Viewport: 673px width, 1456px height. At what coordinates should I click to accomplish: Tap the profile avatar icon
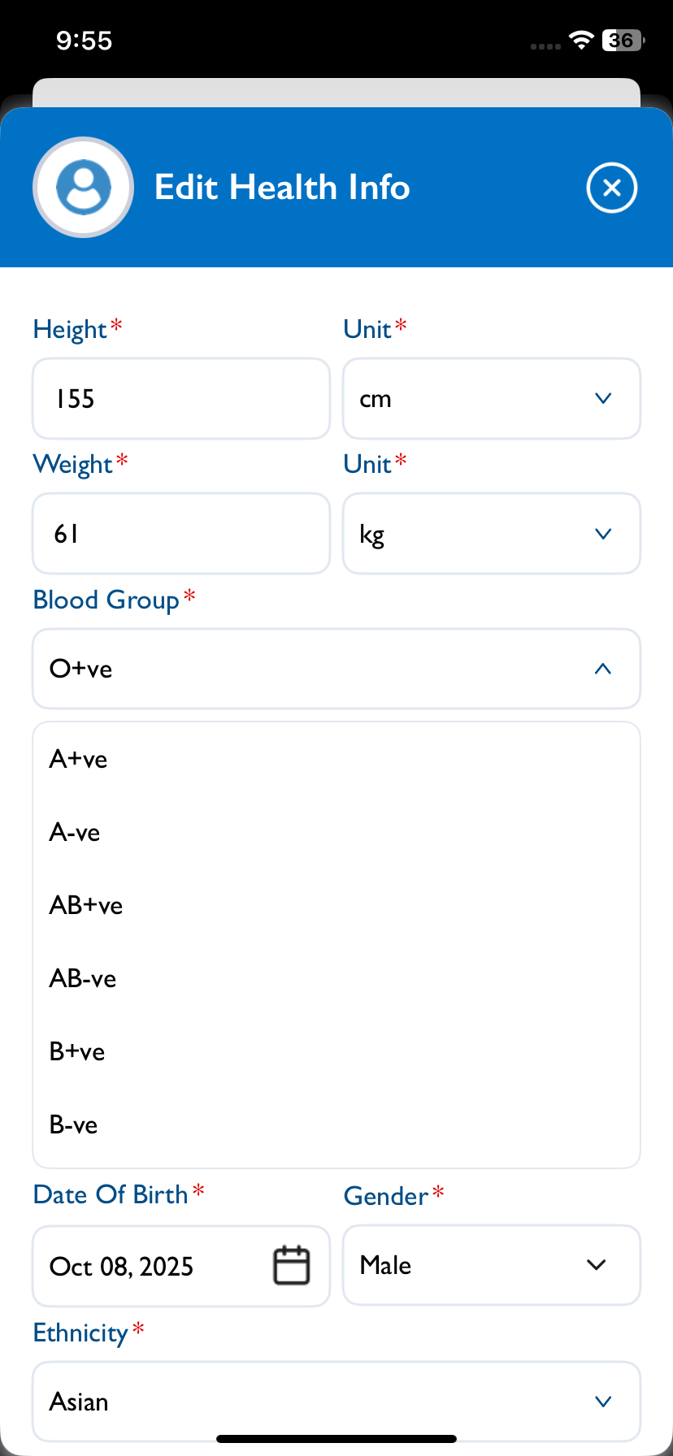tap(83, 188)
